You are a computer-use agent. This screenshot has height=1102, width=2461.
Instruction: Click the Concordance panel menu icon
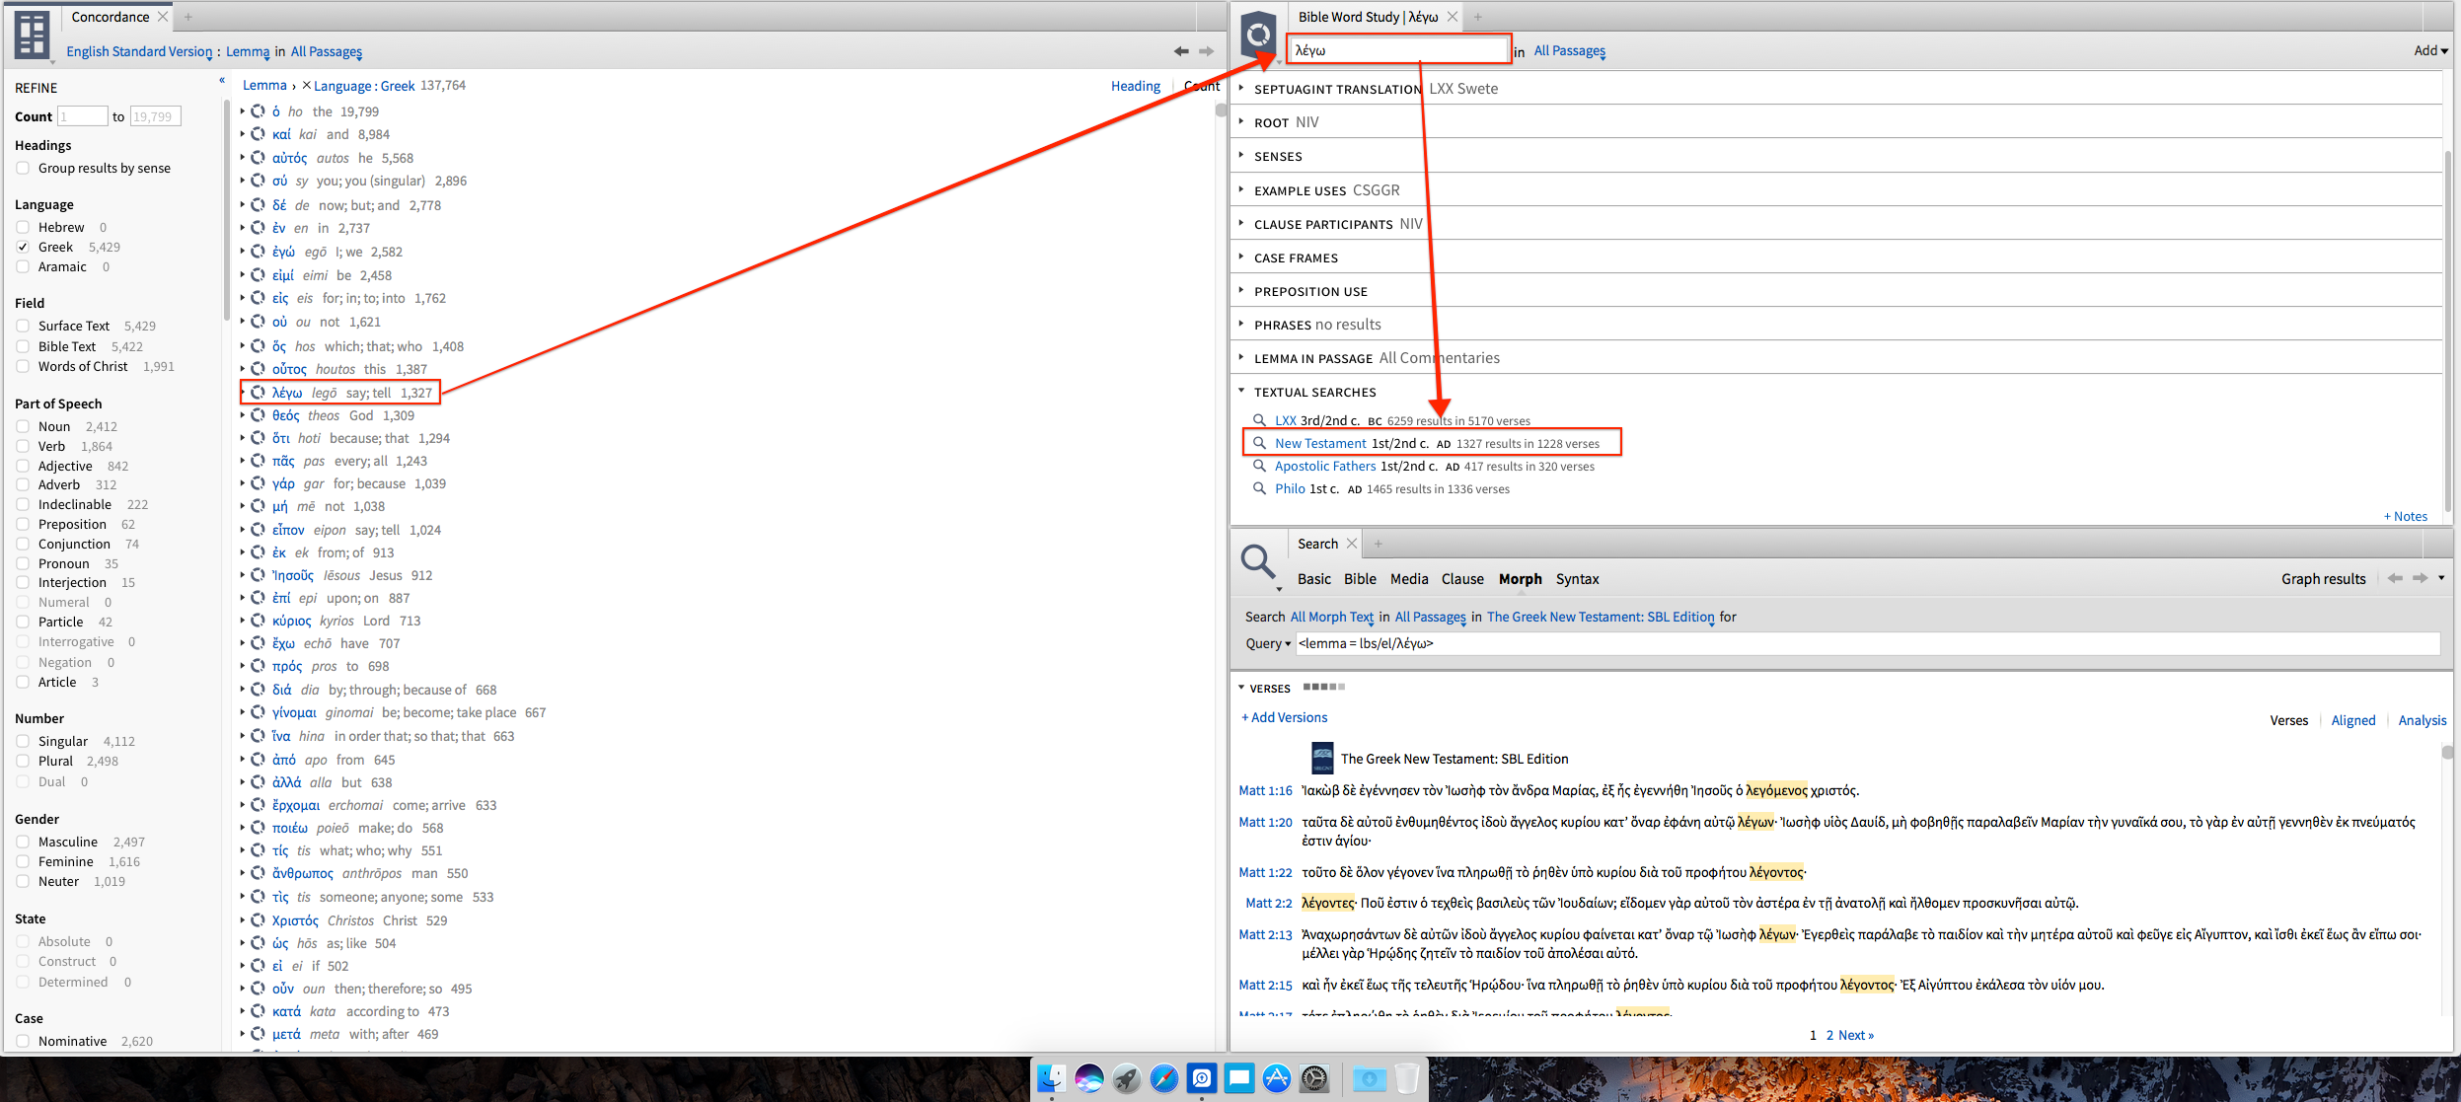click(x=32, y=35)
